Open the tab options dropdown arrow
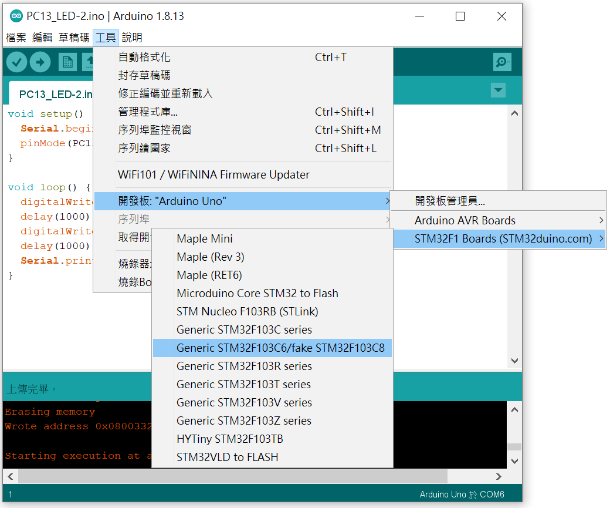The height and width of the screenshot is (508, 610). [498, 90]
